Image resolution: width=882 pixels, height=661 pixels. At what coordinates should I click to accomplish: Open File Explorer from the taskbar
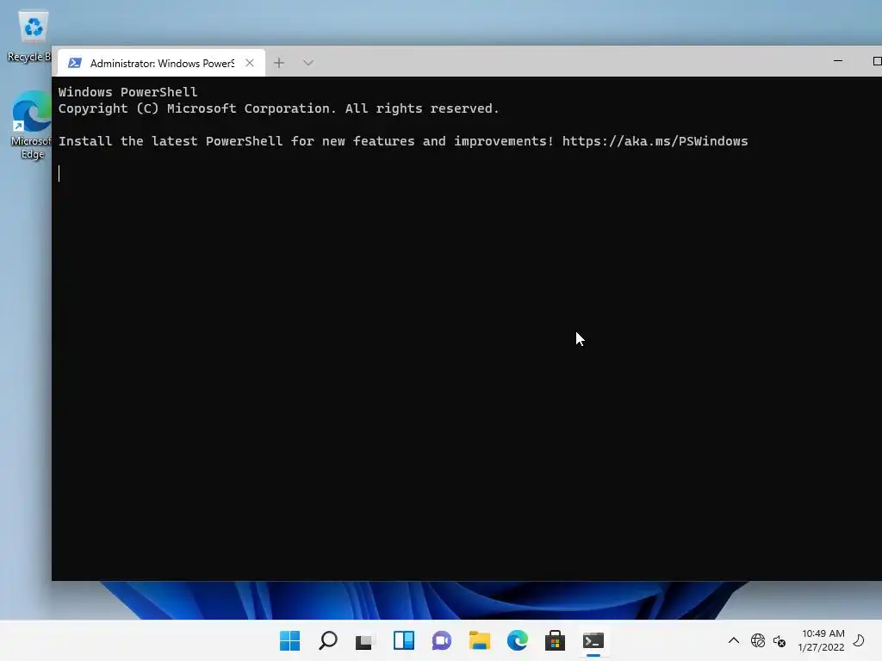[x=479, y=640]
